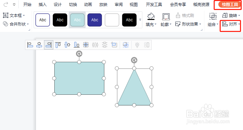Select the 动画 tab
This screenshot has width=243, height=130.
coord(88,4)
